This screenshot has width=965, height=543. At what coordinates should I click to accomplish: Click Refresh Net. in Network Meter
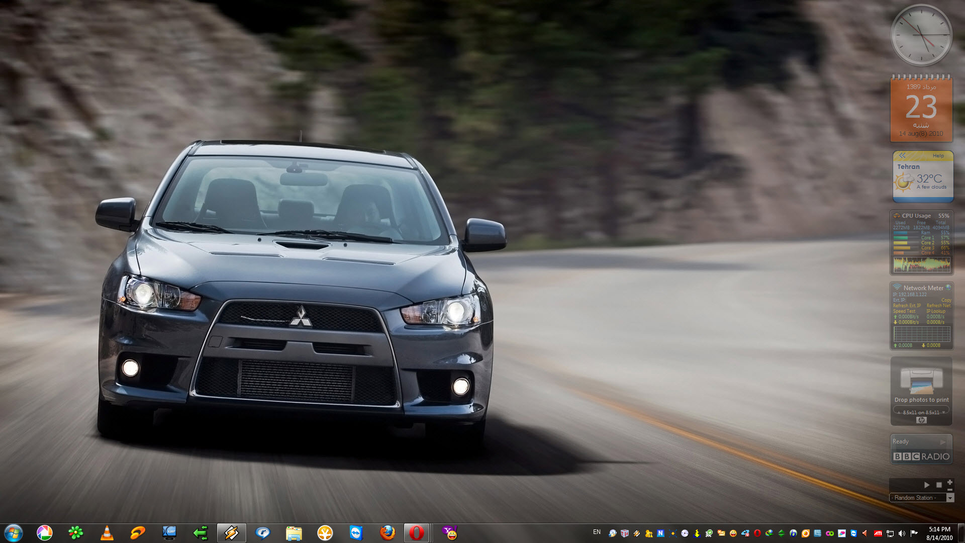[939, 306]
